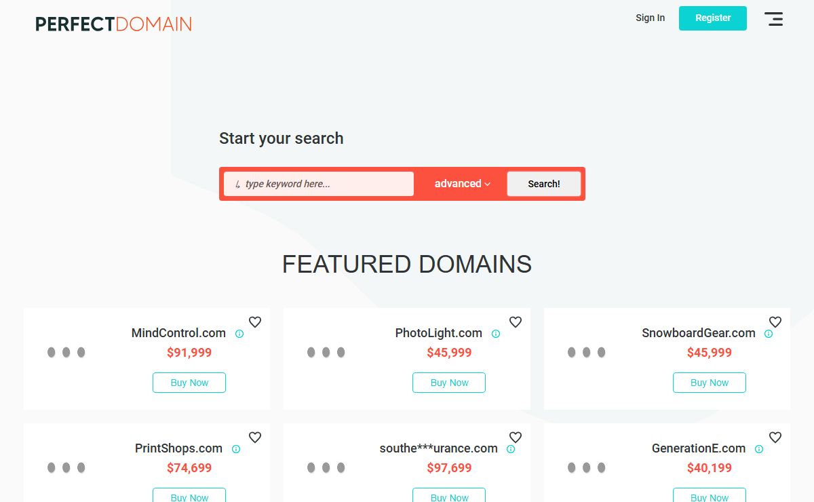Click the $40,199 price

click(x=710, y=468)
